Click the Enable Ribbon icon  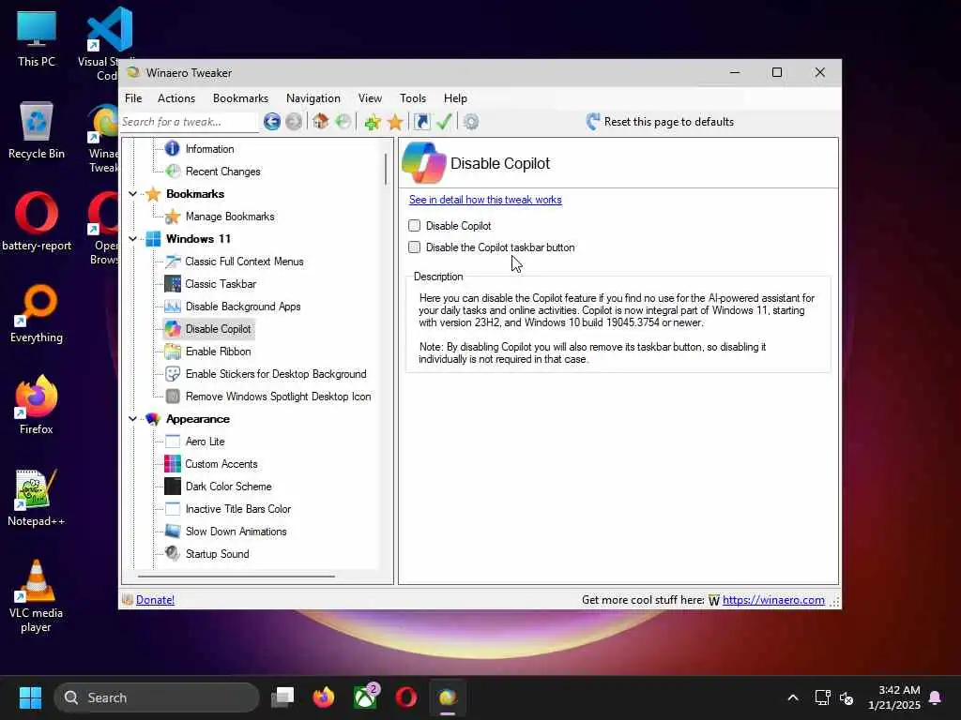[173, 352]
